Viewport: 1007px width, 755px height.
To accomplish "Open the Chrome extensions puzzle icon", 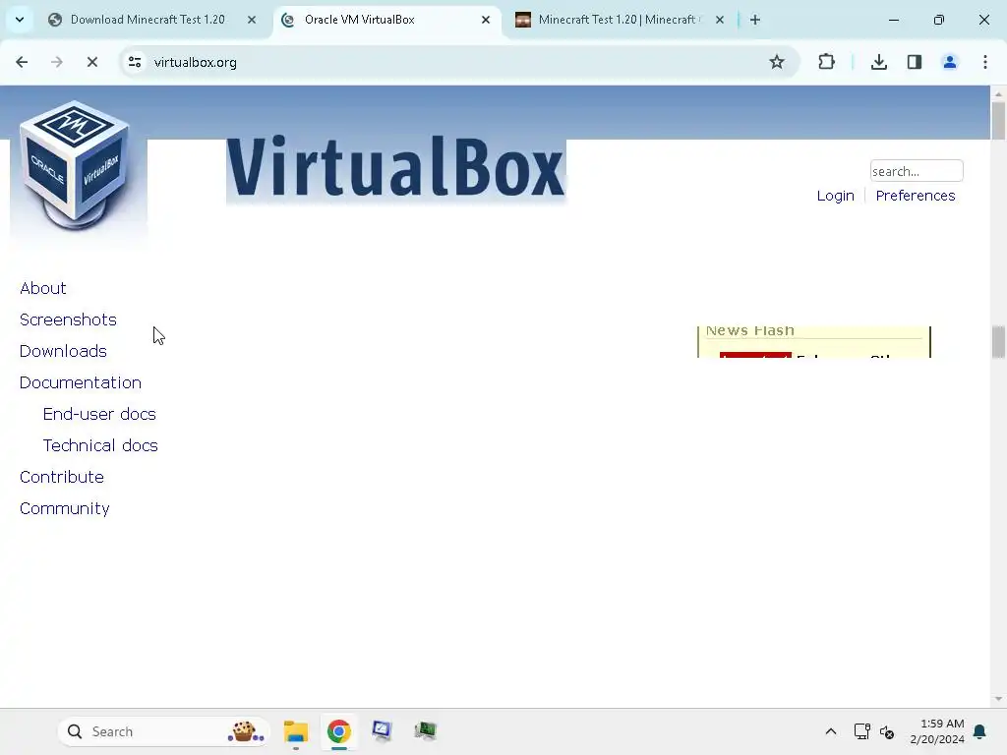I will (826, 62).
